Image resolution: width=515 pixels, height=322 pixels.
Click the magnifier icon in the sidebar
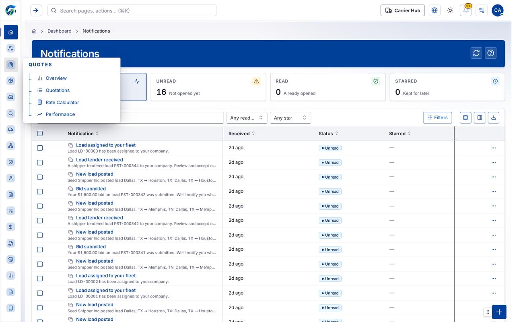11,114
